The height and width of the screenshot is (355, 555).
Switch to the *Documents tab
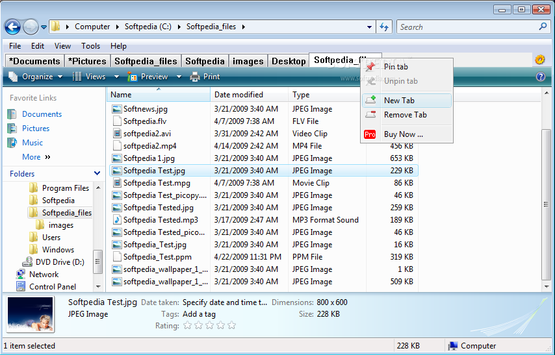[34, 61]
